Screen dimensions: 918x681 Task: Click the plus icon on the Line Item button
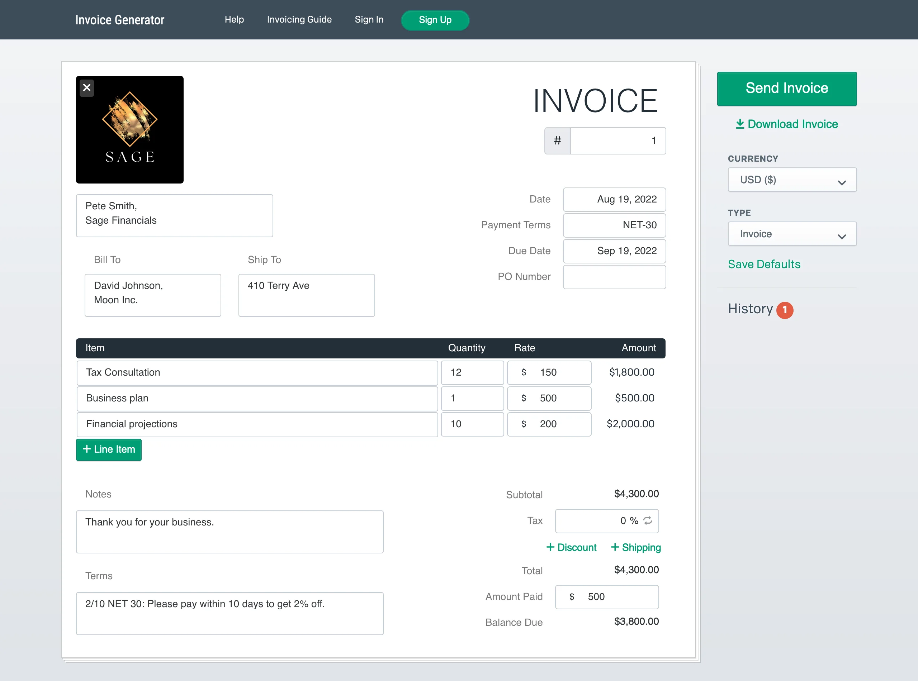[x=87, y=450]
